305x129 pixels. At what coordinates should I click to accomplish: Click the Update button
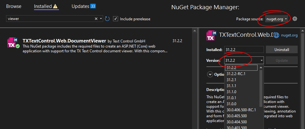click(x=282, y=61)
